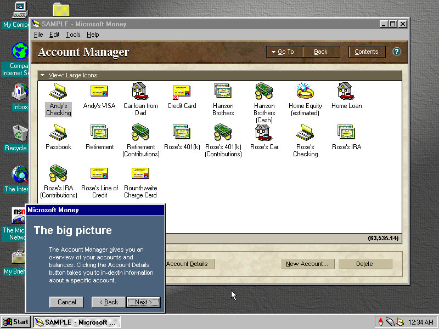Image resolution: width=439 pixels, height=329 pixels.
Task: Select Rose's Car asset icon
Action: 264,132
